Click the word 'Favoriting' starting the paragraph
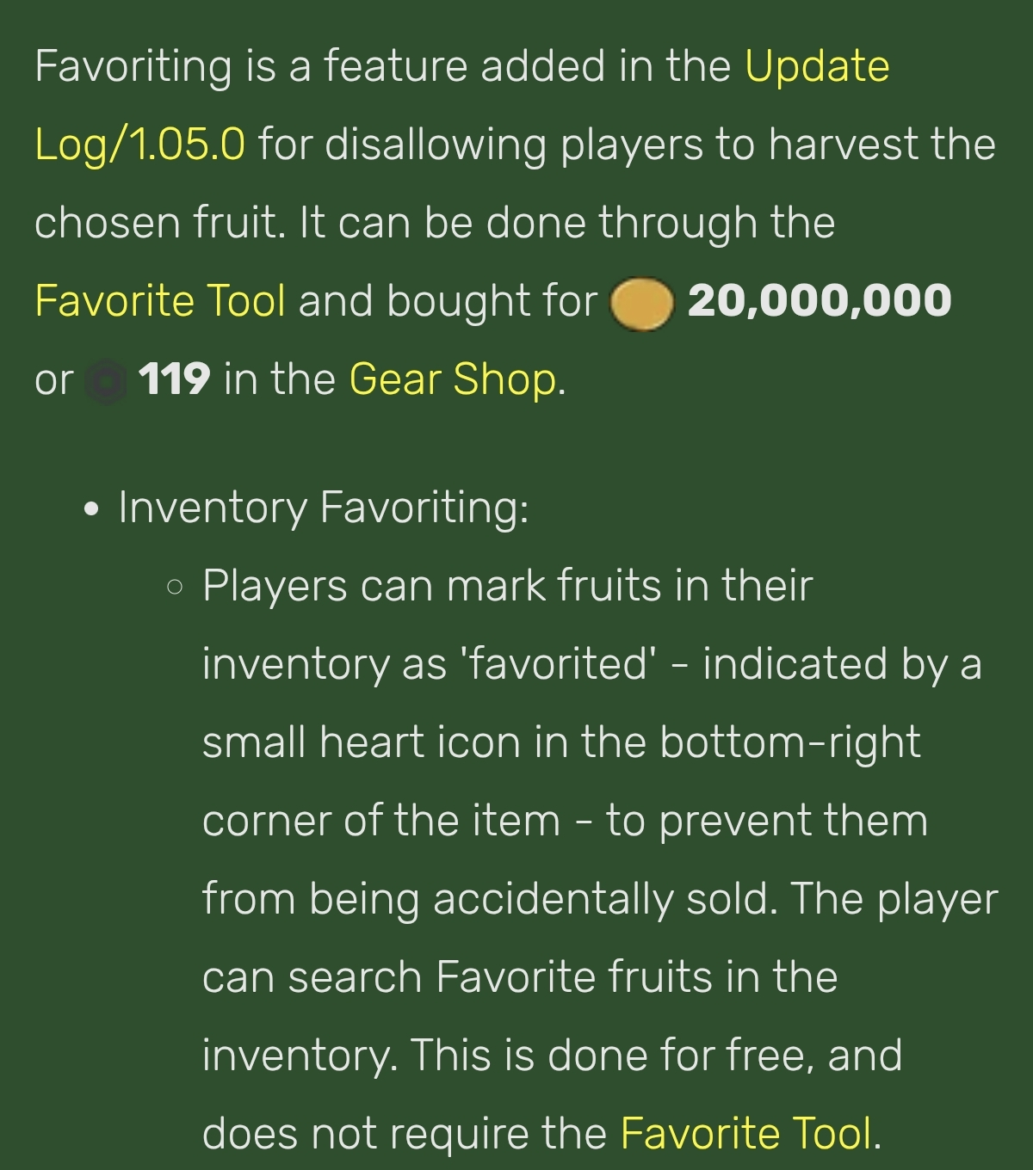Image resolution: width=1033 pixels, height=1170 pixels. click(133, 67)
